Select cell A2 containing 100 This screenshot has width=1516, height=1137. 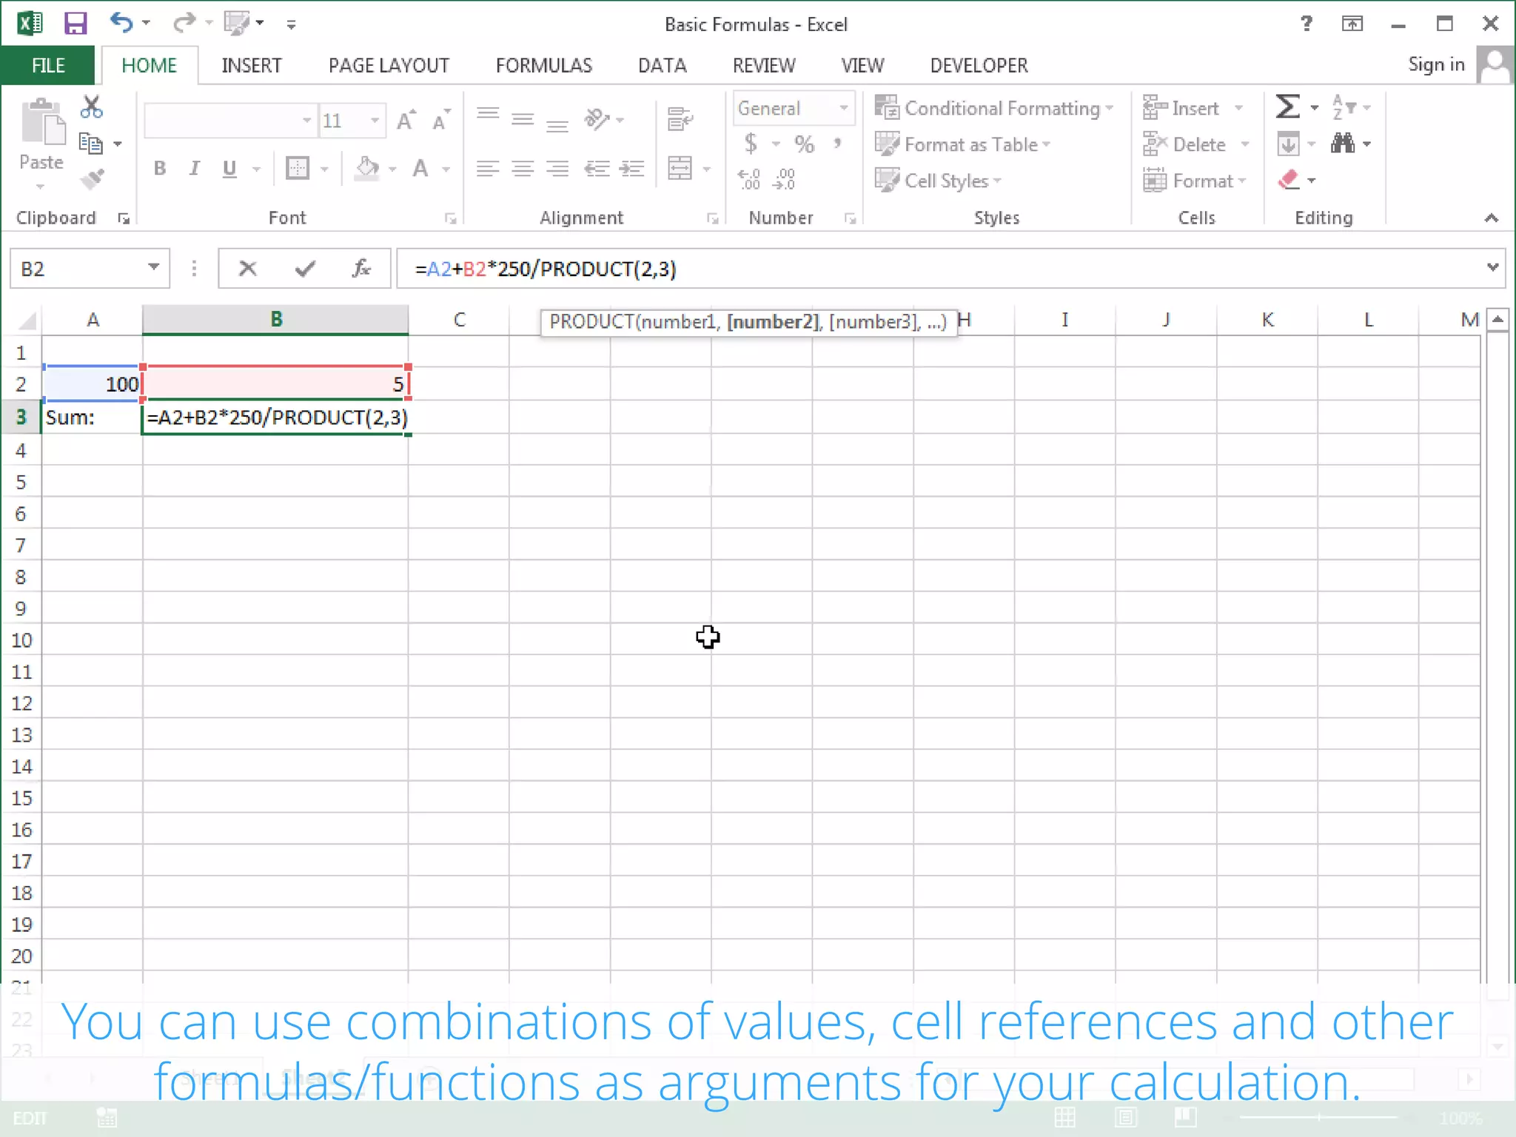click(x=92, y=384)
